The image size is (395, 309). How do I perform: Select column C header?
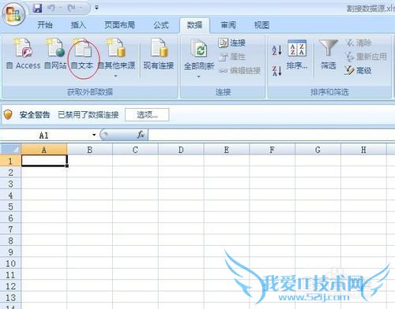(x=135, y=150)
